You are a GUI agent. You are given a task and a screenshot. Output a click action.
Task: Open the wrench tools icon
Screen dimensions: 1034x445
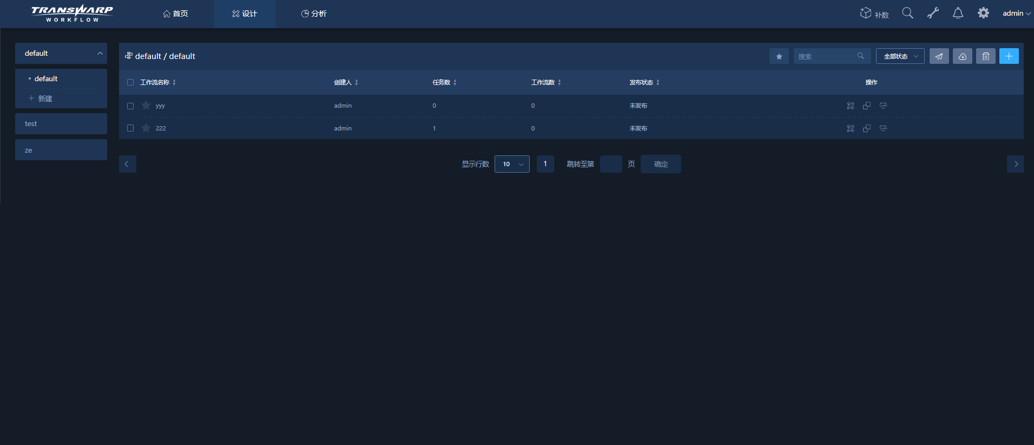(x=933, y=13)
